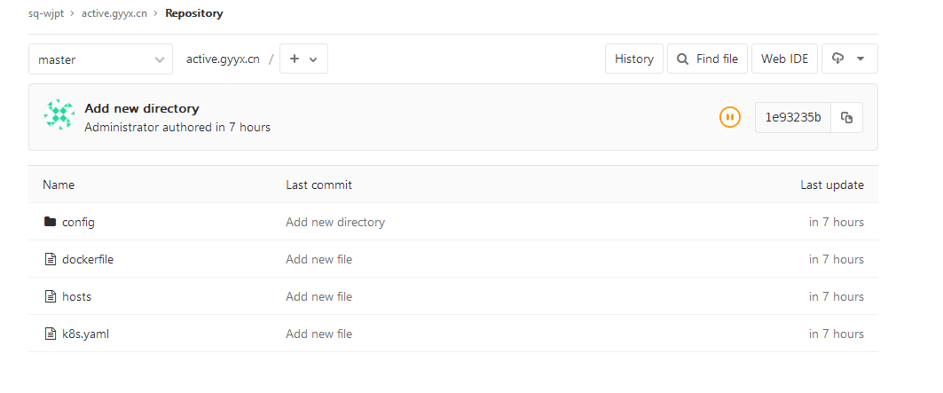Copy the commit SHA with clipboard icon

coord(846,117)
